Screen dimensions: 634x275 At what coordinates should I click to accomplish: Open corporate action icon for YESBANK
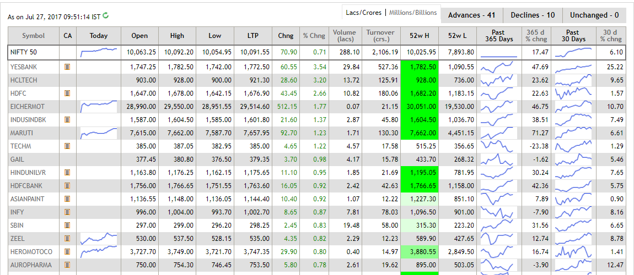coord(67,67)
